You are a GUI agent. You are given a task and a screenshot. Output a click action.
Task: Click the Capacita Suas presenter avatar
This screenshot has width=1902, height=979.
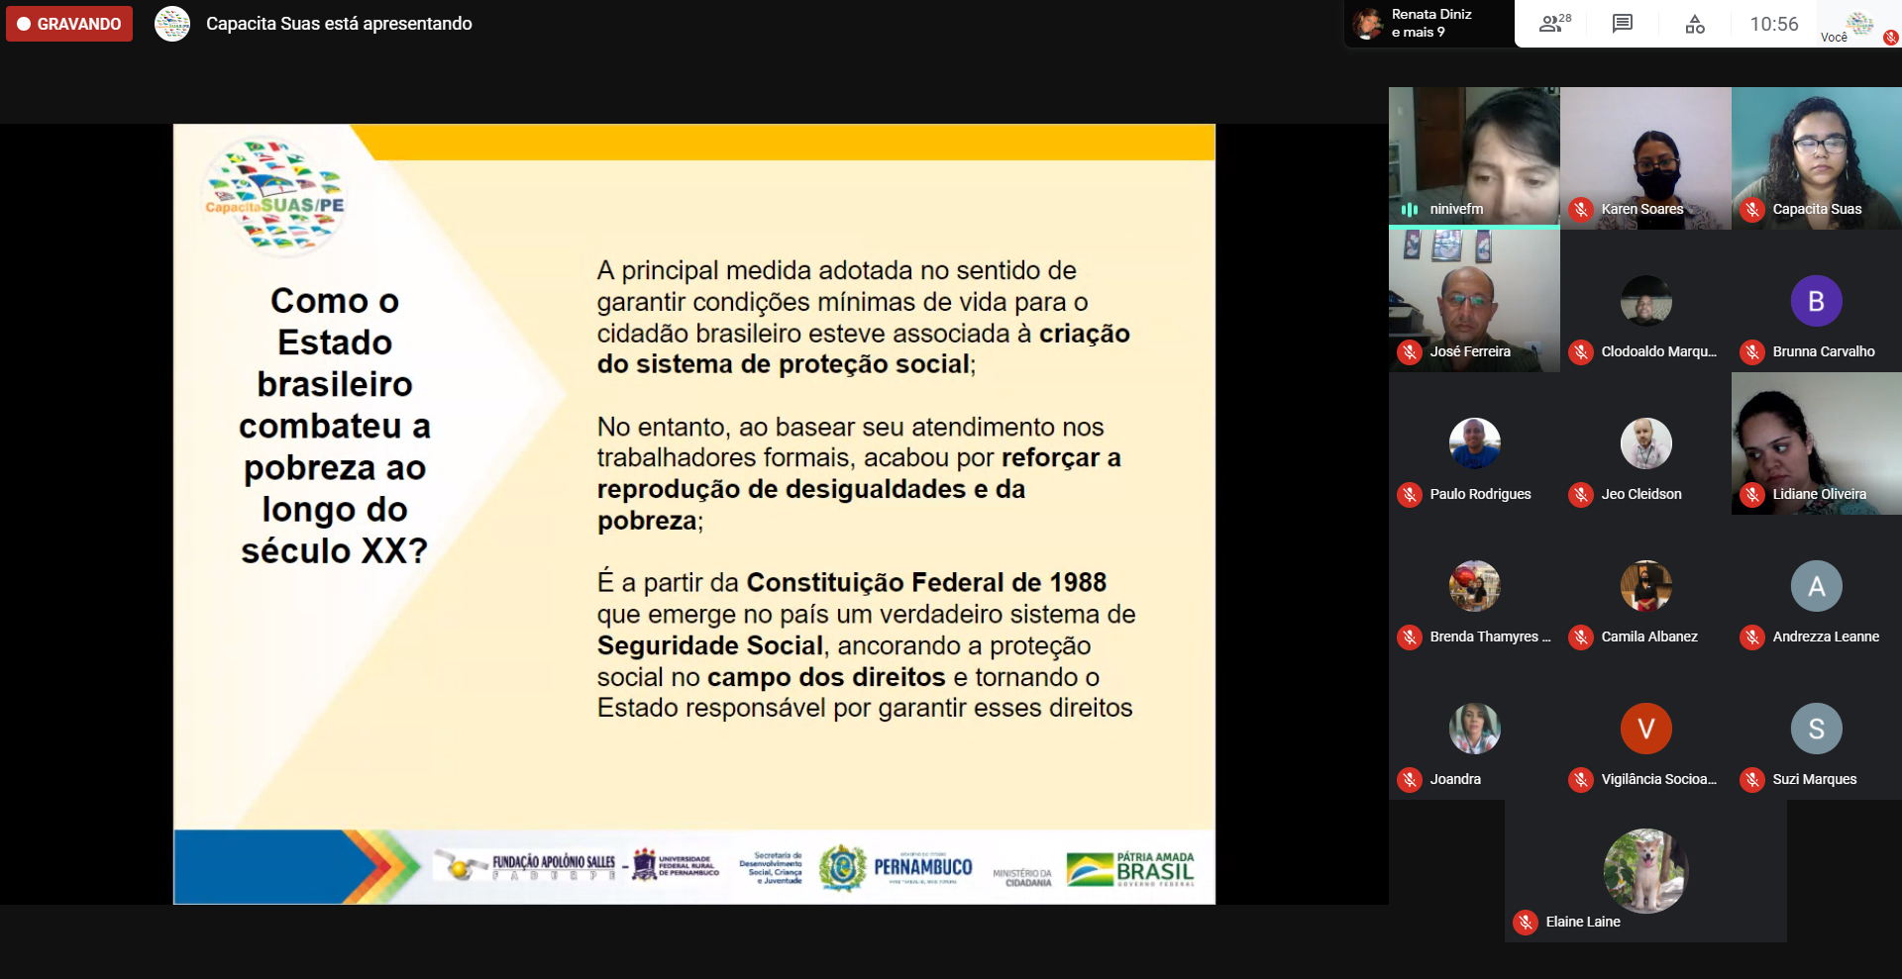(x=172, y=24)
